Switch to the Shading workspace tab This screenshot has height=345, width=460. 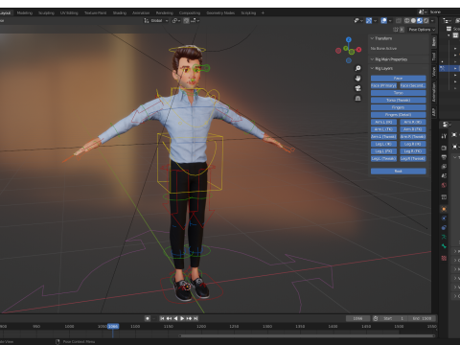pyautogui.click(x=120, y=12)
